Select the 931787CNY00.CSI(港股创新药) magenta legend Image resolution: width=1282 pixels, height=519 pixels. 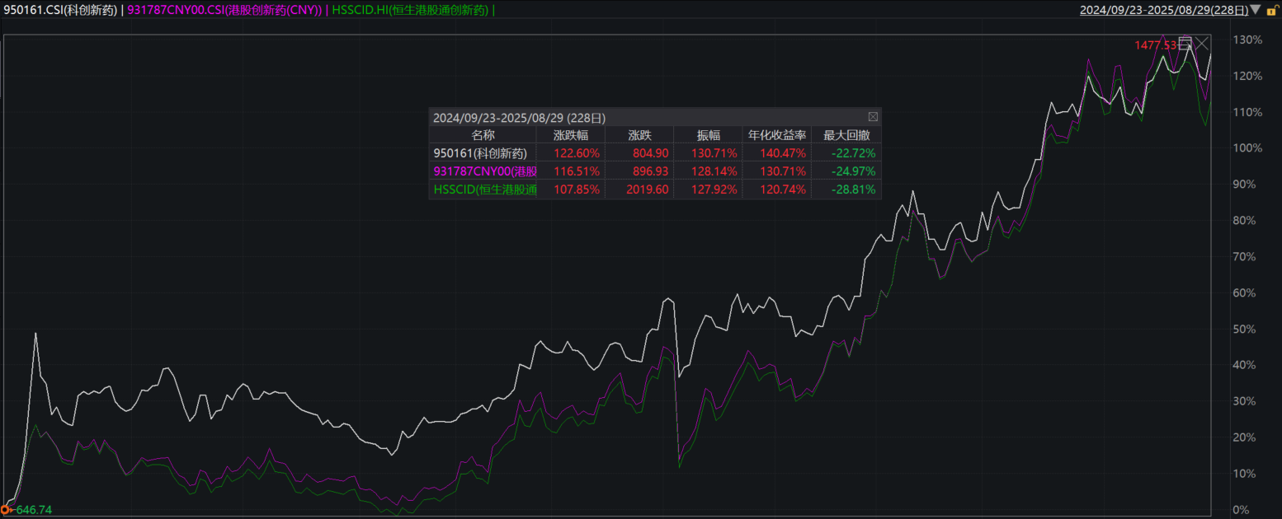225,10
